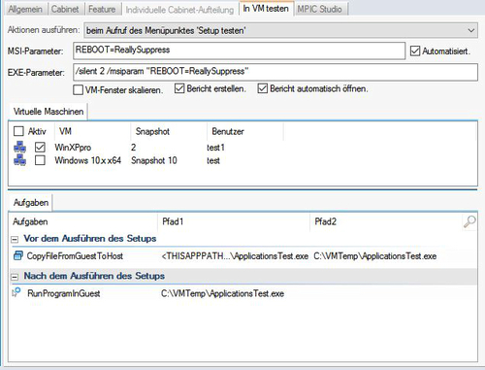Select the WinXPpro VM name
The height and width of the screenshot is (370, 485).
(73, 148)
